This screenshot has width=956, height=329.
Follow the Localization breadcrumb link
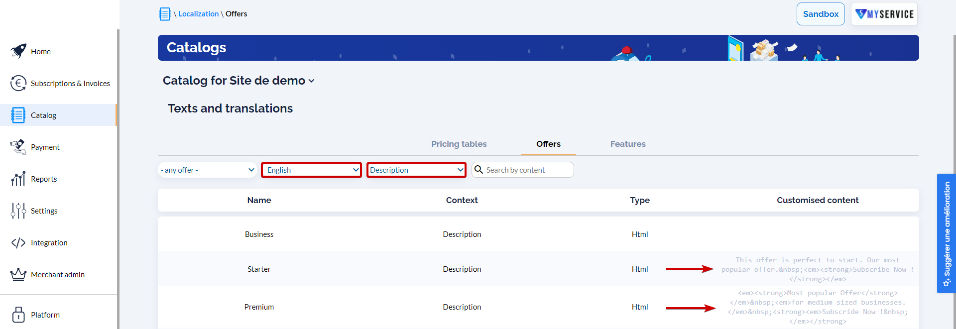tap(199, 14)
